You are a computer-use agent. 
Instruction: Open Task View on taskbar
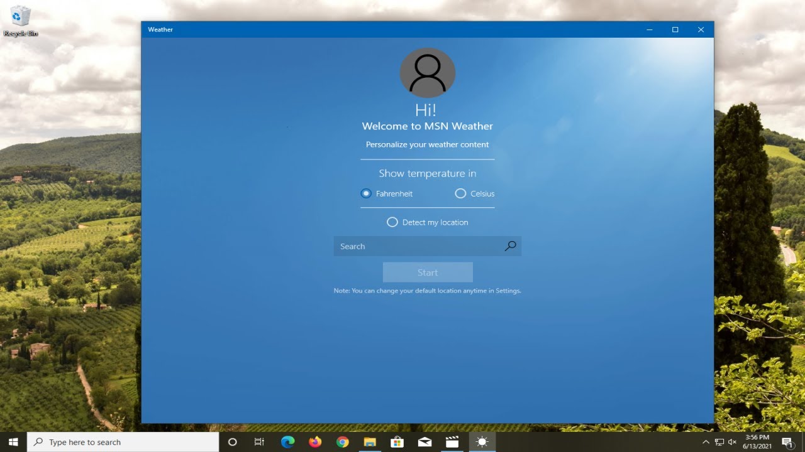(259, 442)
